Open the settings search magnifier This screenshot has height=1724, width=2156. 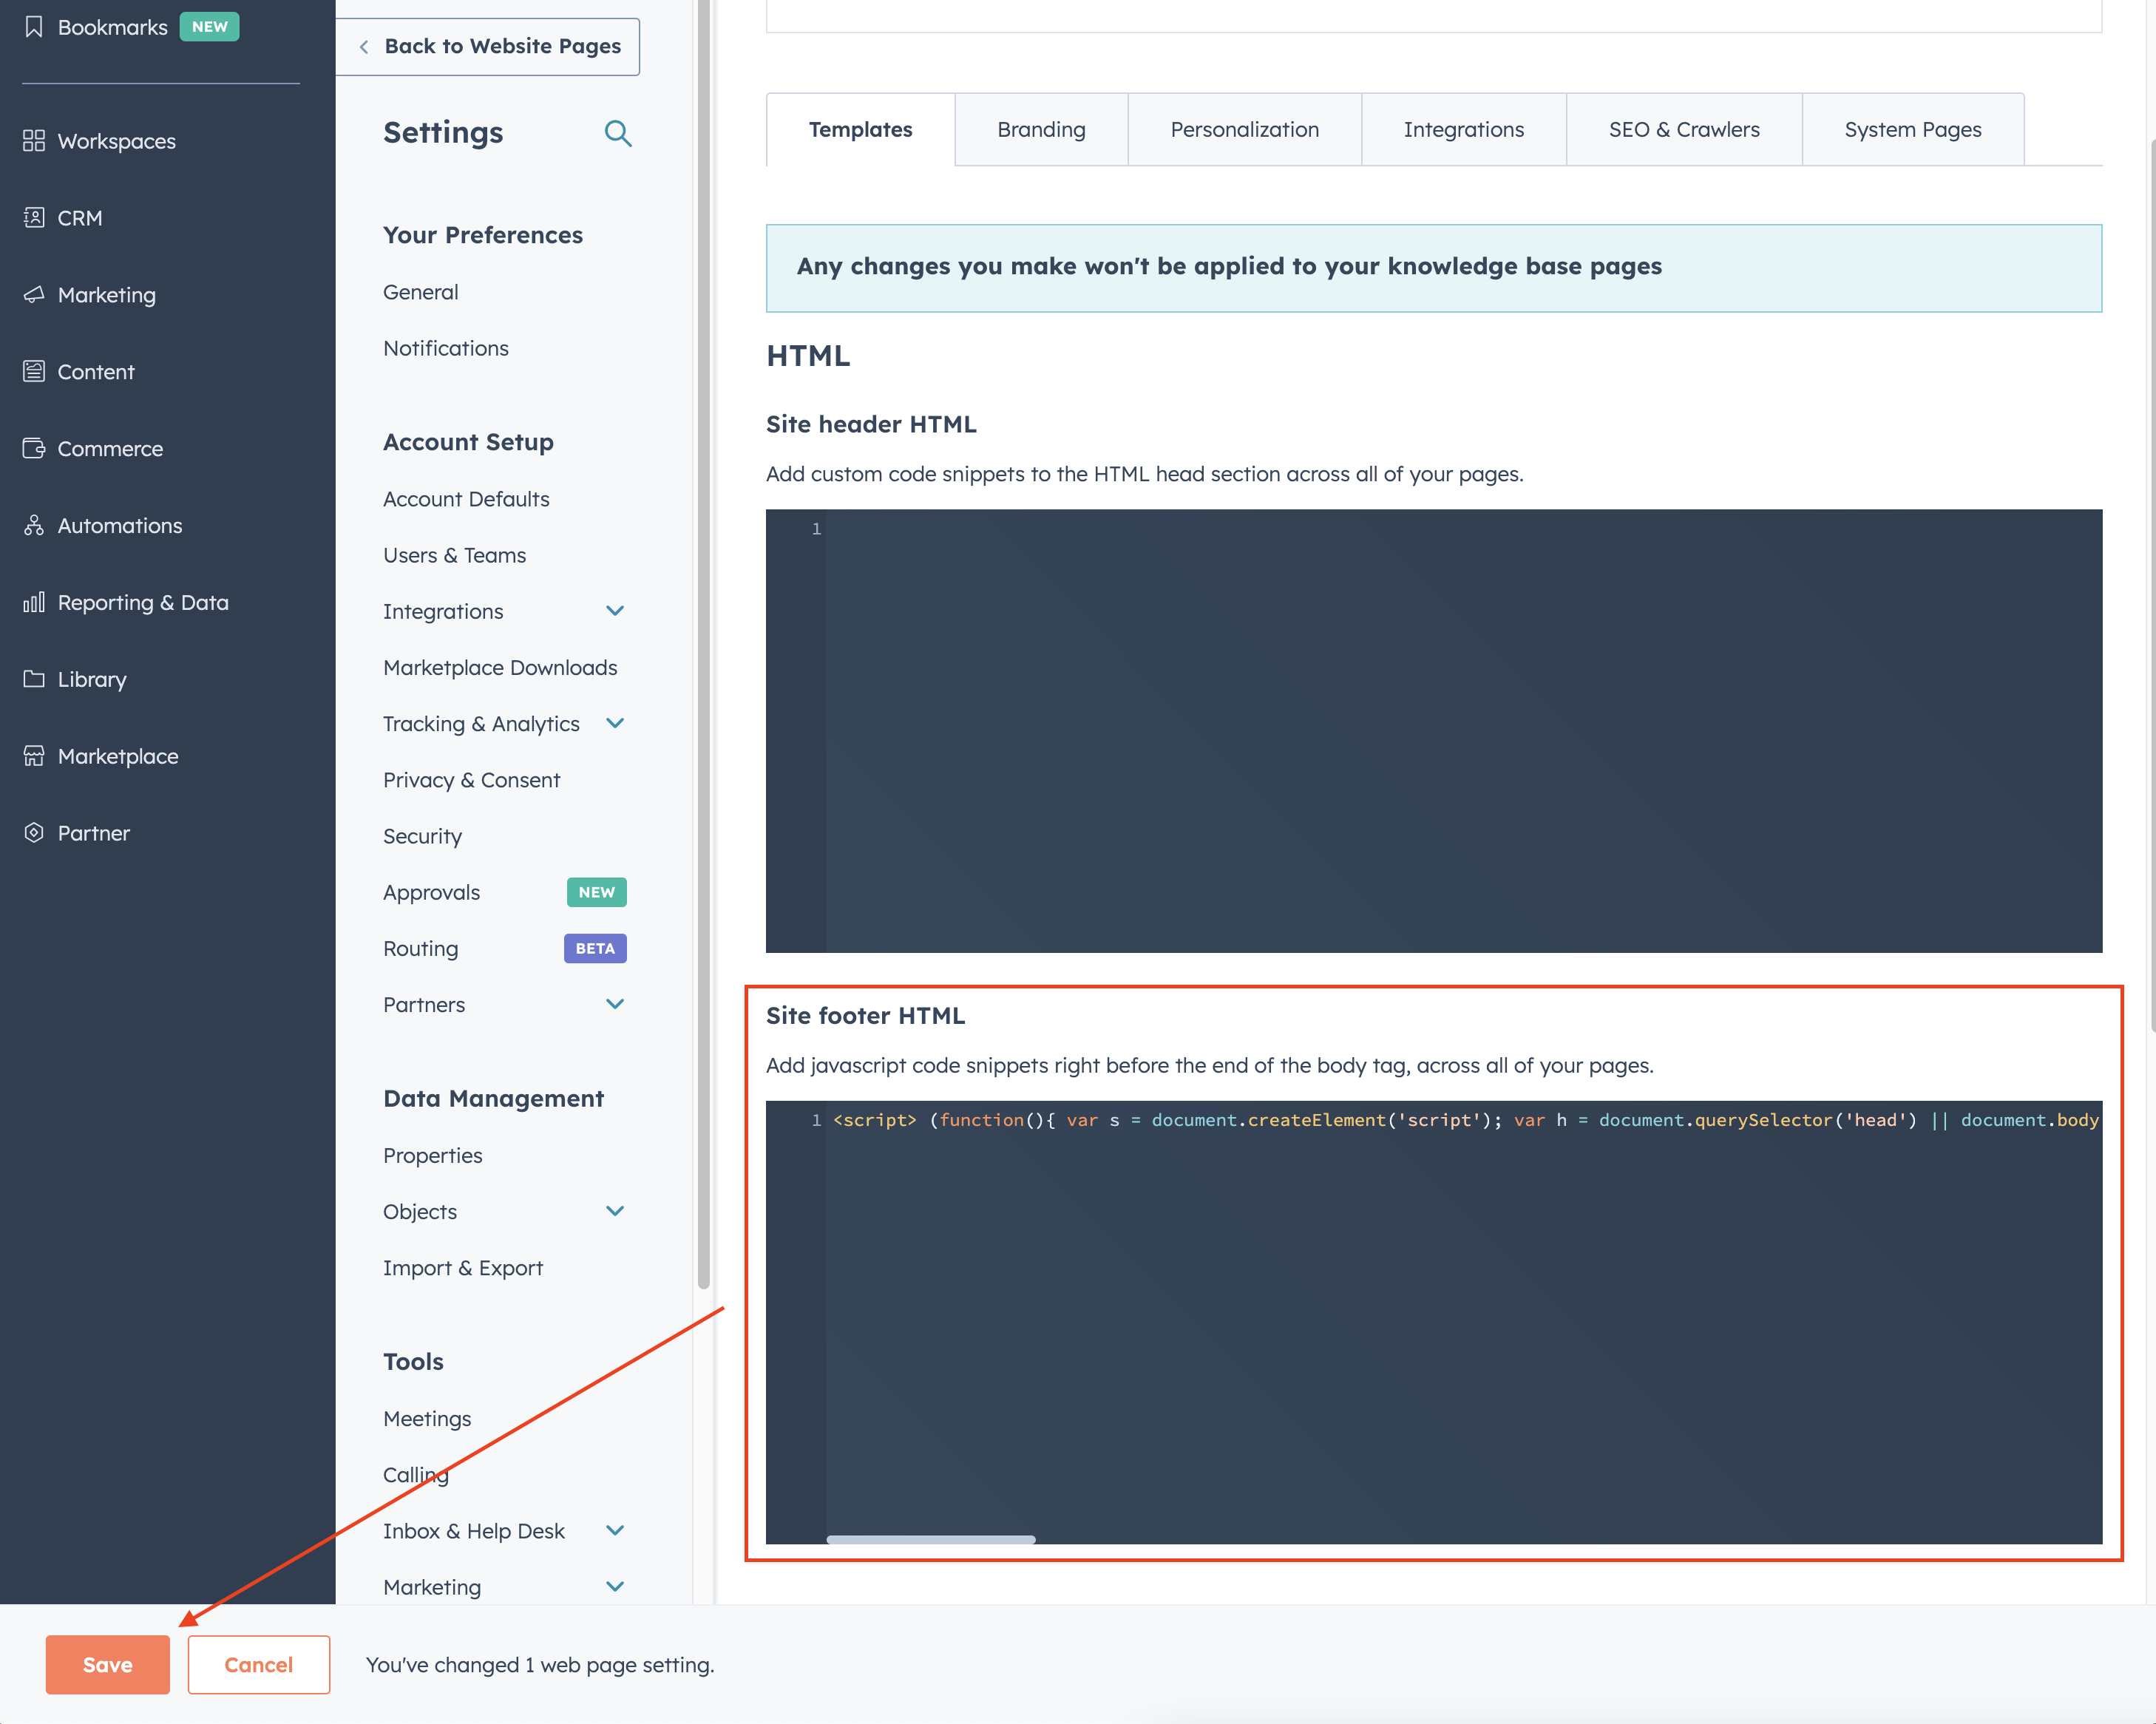tap(618, 133)
